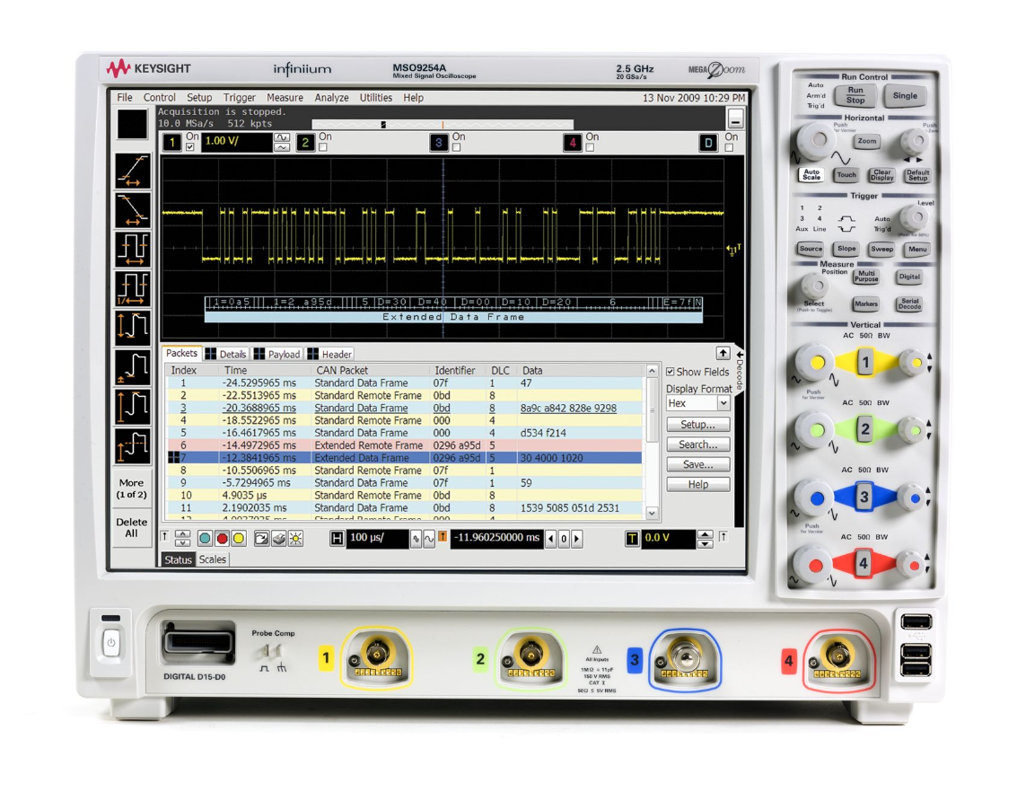Uncheck the Show Fields checkbox
The width and height of the screenshot is (1026, 792).
click(x=670, y=371)
